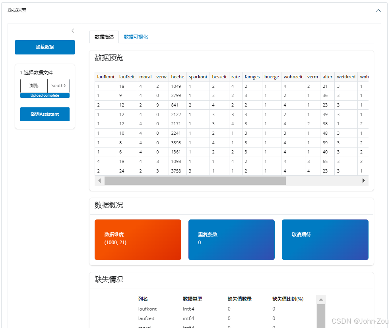Click the 数据预览 section heading
This screenshot has height=328, width=390.
tap(109, 58)
